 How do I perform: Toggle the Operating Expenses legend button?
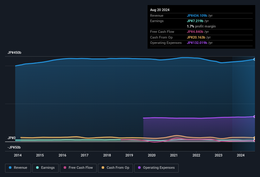click(x=156, y=168)
